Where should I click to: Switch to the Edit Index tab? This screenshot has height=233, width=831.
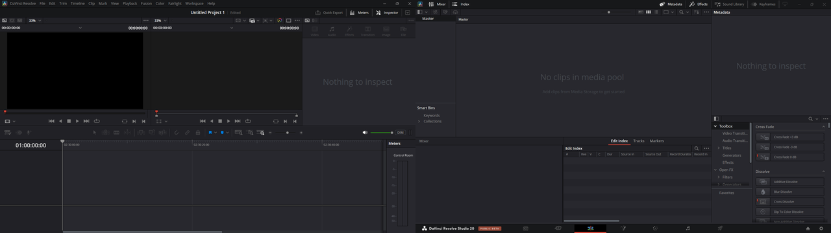(619, 140)
